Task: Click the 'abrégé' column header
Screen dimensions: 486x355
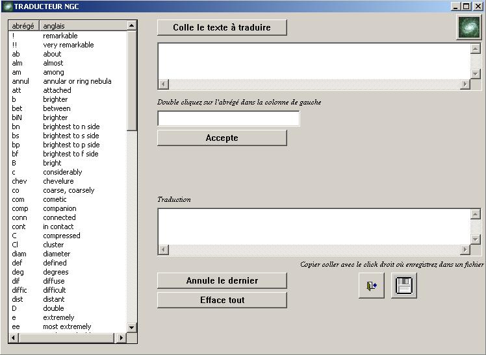Action: pyautogui.click(x=23, y=26)
